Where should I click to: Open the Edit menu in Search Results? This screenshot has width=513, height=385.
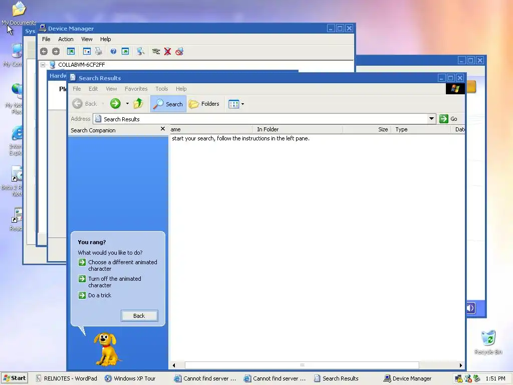coord(93,89)
